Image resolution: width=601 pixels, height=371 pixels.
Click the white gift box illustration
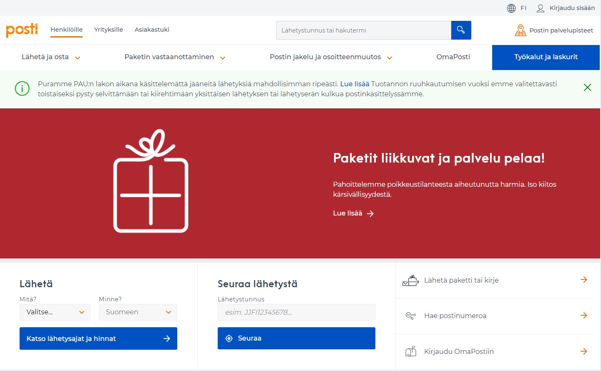151,181
